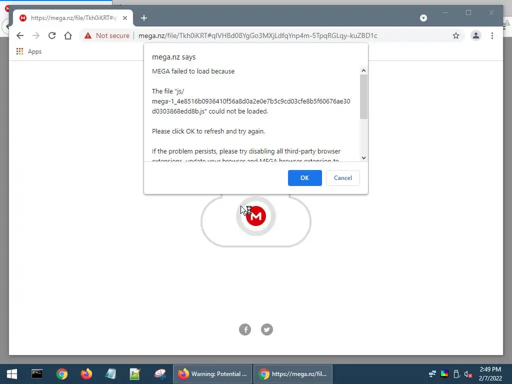Image resolution: width=512 pixels, height=384 pixels.
Task: Switch to Firefox 'Warning: Potential' taskbar window
Action: [212, 374]
